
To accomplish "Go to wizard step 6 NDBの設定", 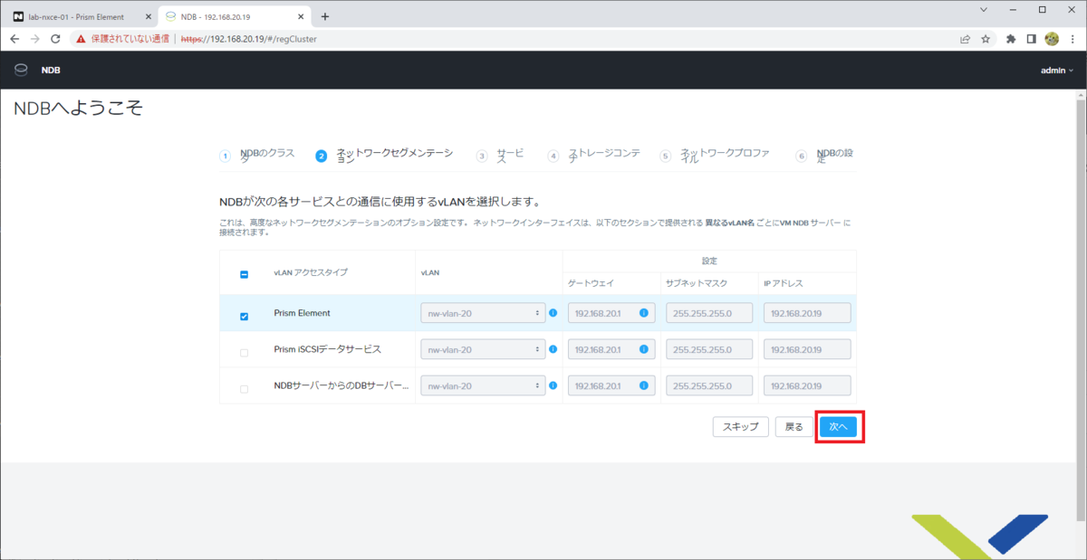I will (824, 156).
